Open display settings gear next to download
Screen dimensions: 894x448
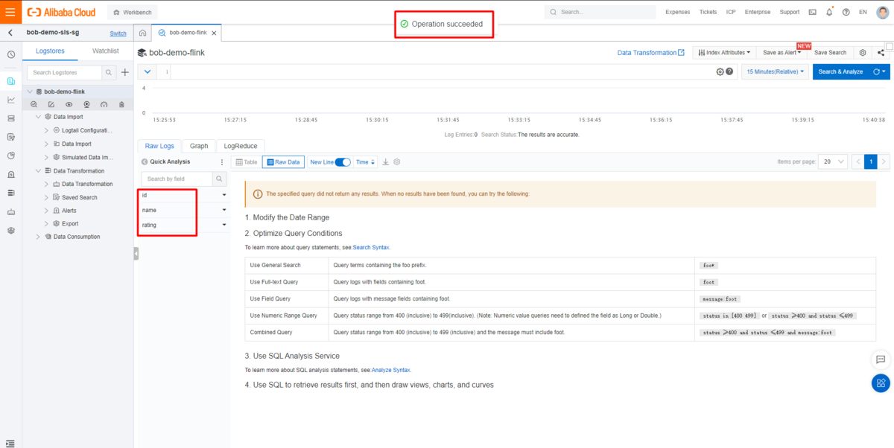pos(397,161)
